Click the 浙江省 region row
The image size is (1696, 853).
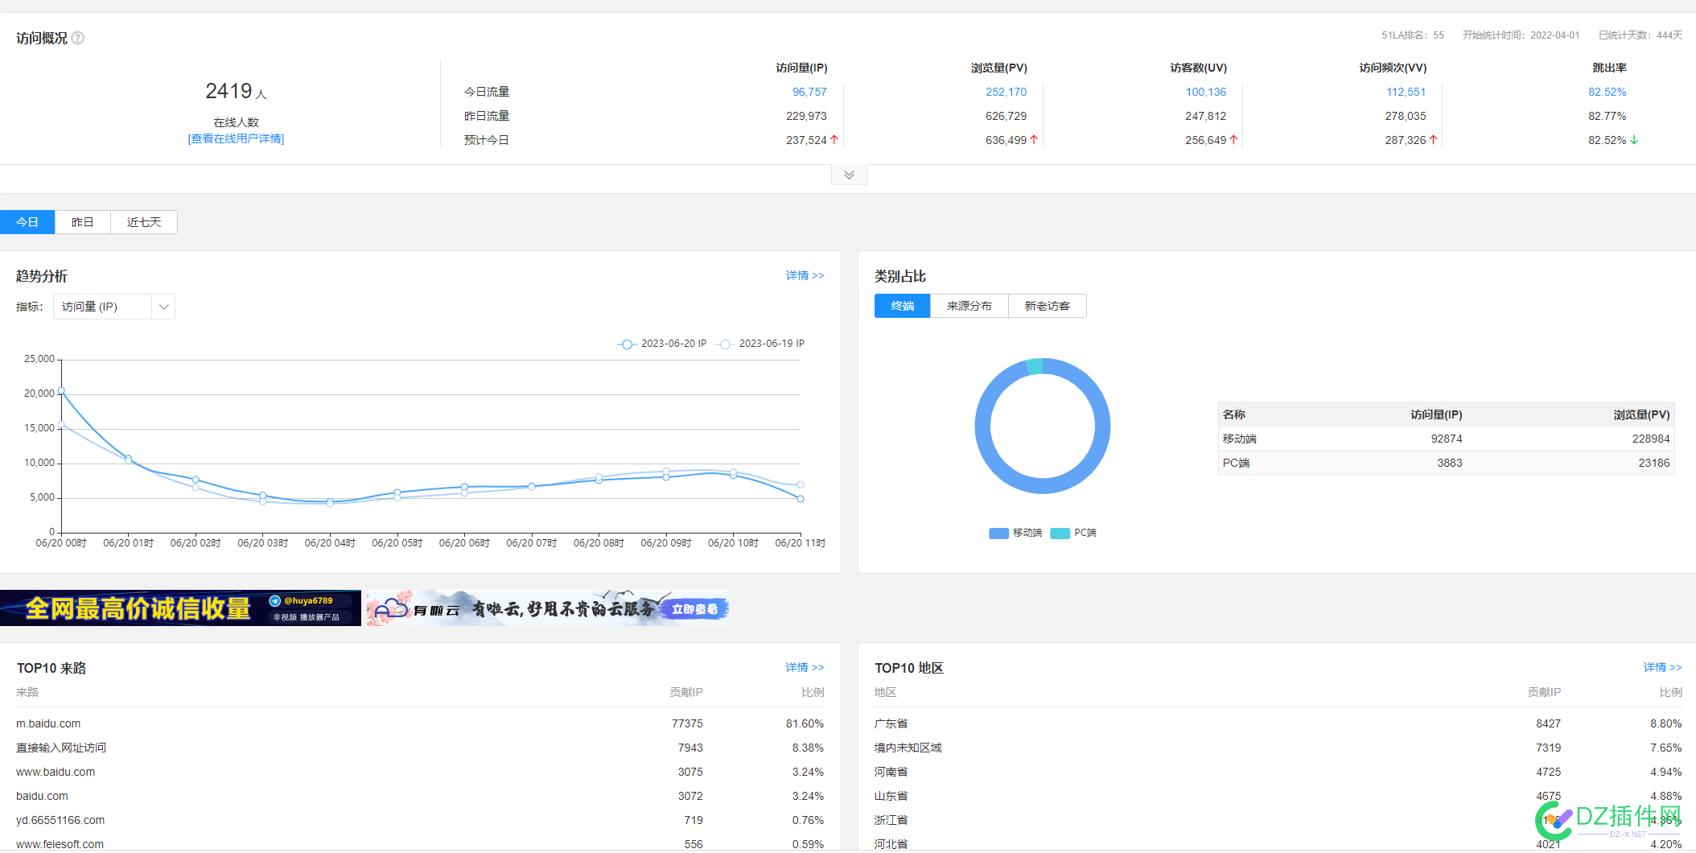click(x=1278, y=820)
